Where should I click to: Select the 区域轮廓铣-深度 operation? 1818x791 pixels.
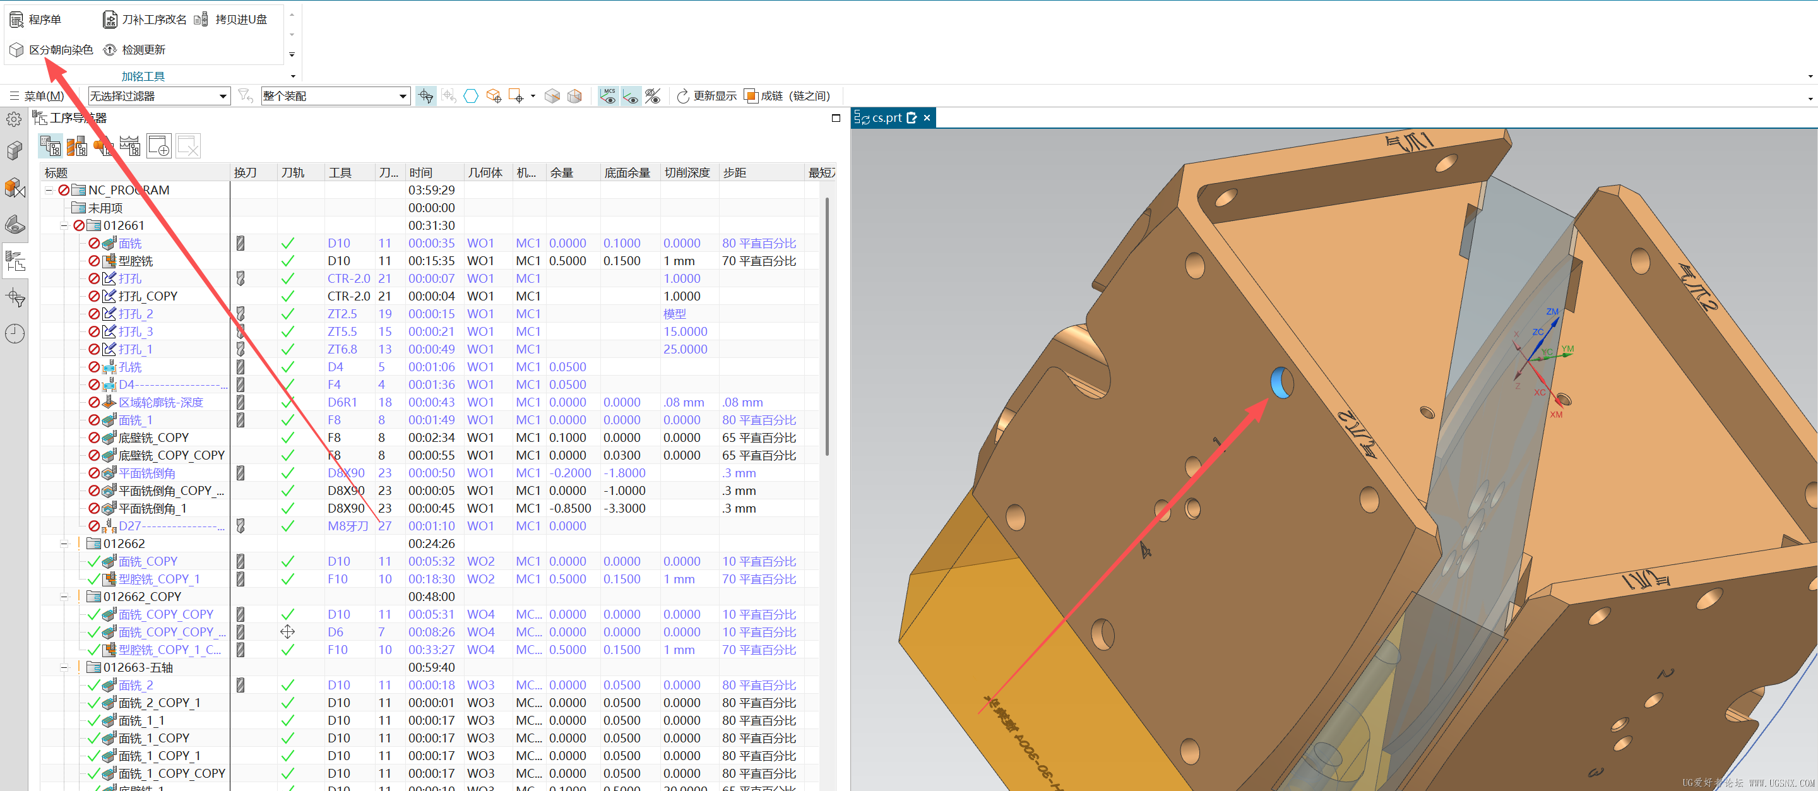coord(160,402)
